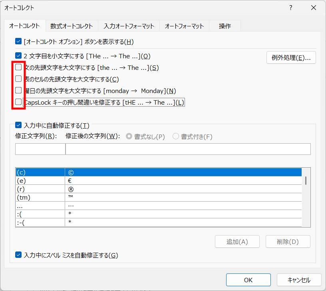Toggle 入力中に自動修正する checkbox
326x291 pixels.
click(18, 125)
